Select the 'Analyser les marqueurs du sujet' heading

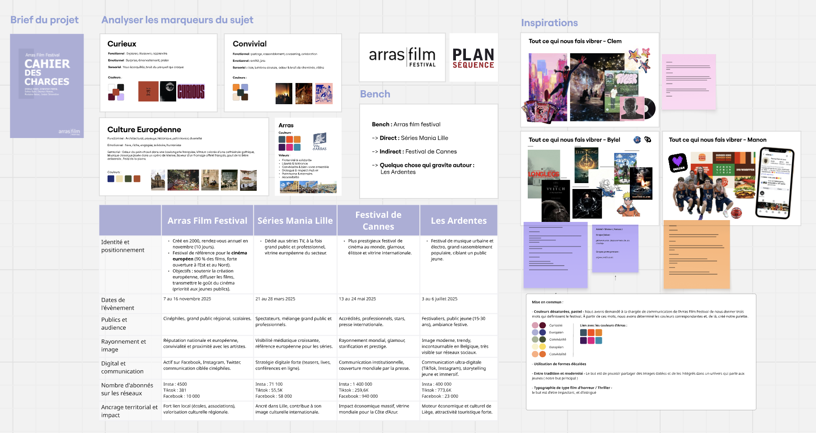tap(177, 20)
